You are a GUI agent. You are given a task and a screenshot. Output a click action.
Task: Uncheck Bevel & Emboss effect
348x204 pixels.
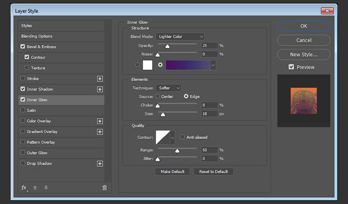click(x=23, y=46)
